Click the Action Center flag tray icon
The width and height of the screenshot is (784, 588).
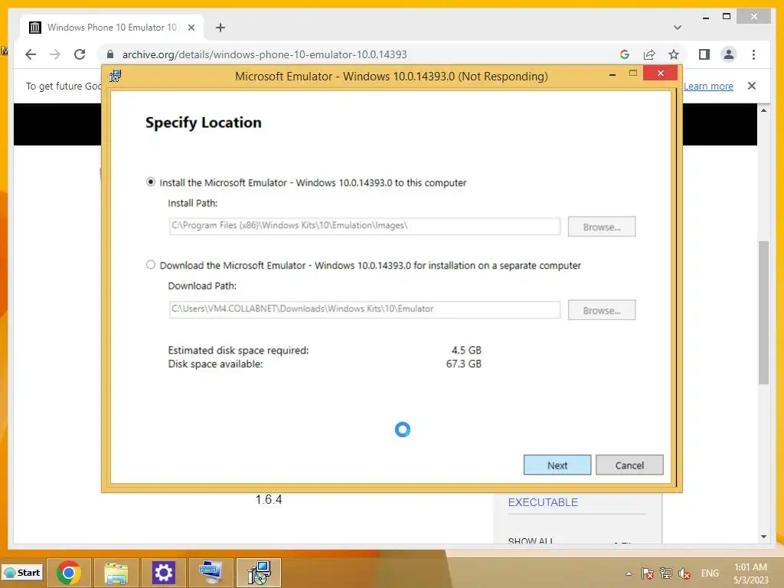(648, 573)
